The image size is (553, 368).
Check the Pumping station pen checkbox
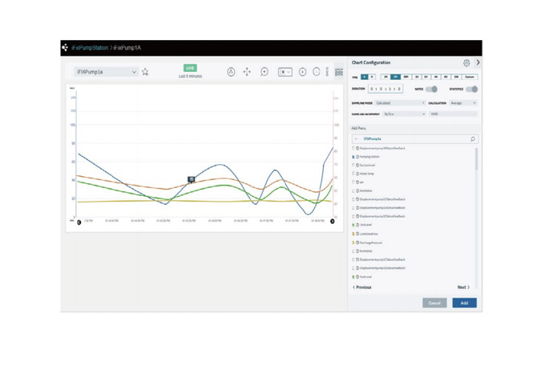(353, 157)
